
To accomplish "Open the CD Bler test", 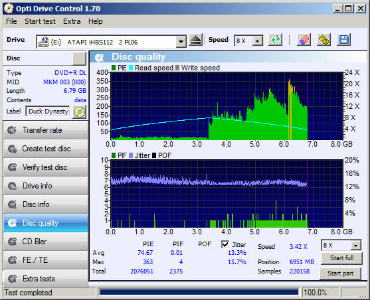I will point(46,242).
